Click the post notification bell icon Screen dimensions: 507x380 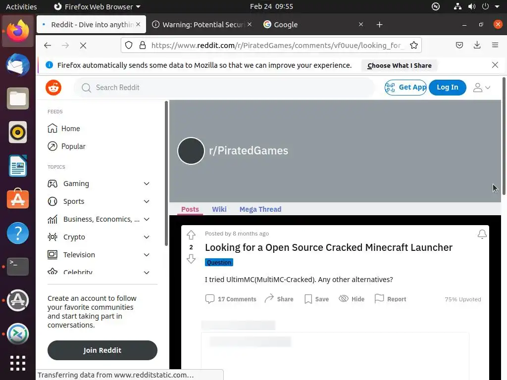[x=482, y=234]
